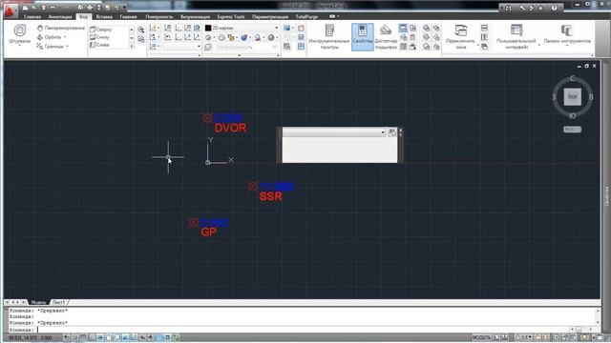Click the Верх face of ViewCube

[x=573, y=97]
